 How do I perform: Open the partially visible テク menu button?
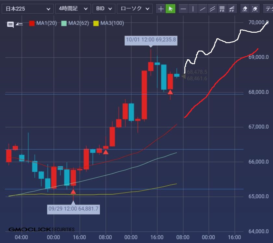(x=268, y=9)
